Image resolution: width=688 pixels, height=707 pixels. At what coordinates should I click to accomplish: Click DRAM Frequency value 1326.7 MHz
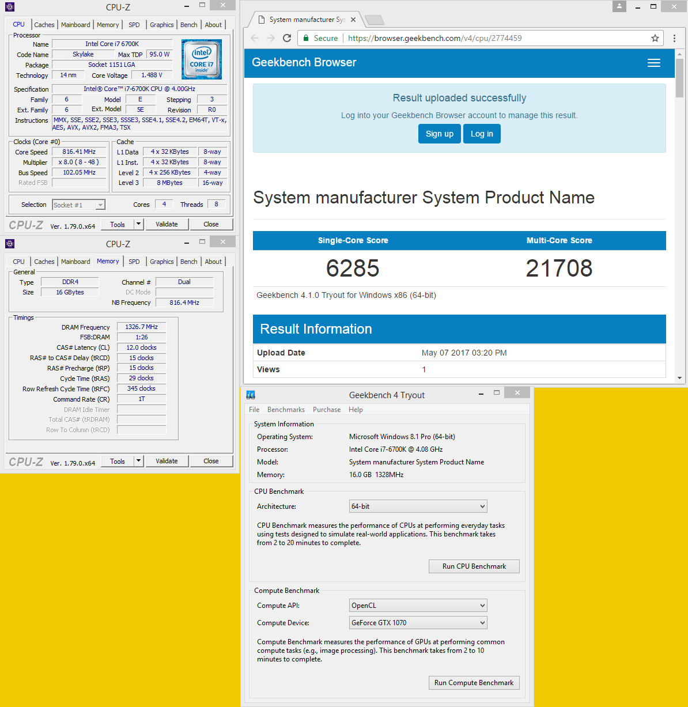(x=141, y=327)
